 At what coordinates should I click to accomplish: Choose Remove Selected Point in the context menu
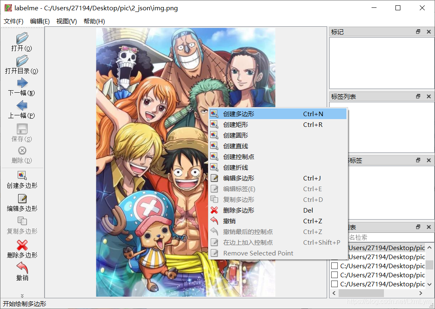[278, 253]
